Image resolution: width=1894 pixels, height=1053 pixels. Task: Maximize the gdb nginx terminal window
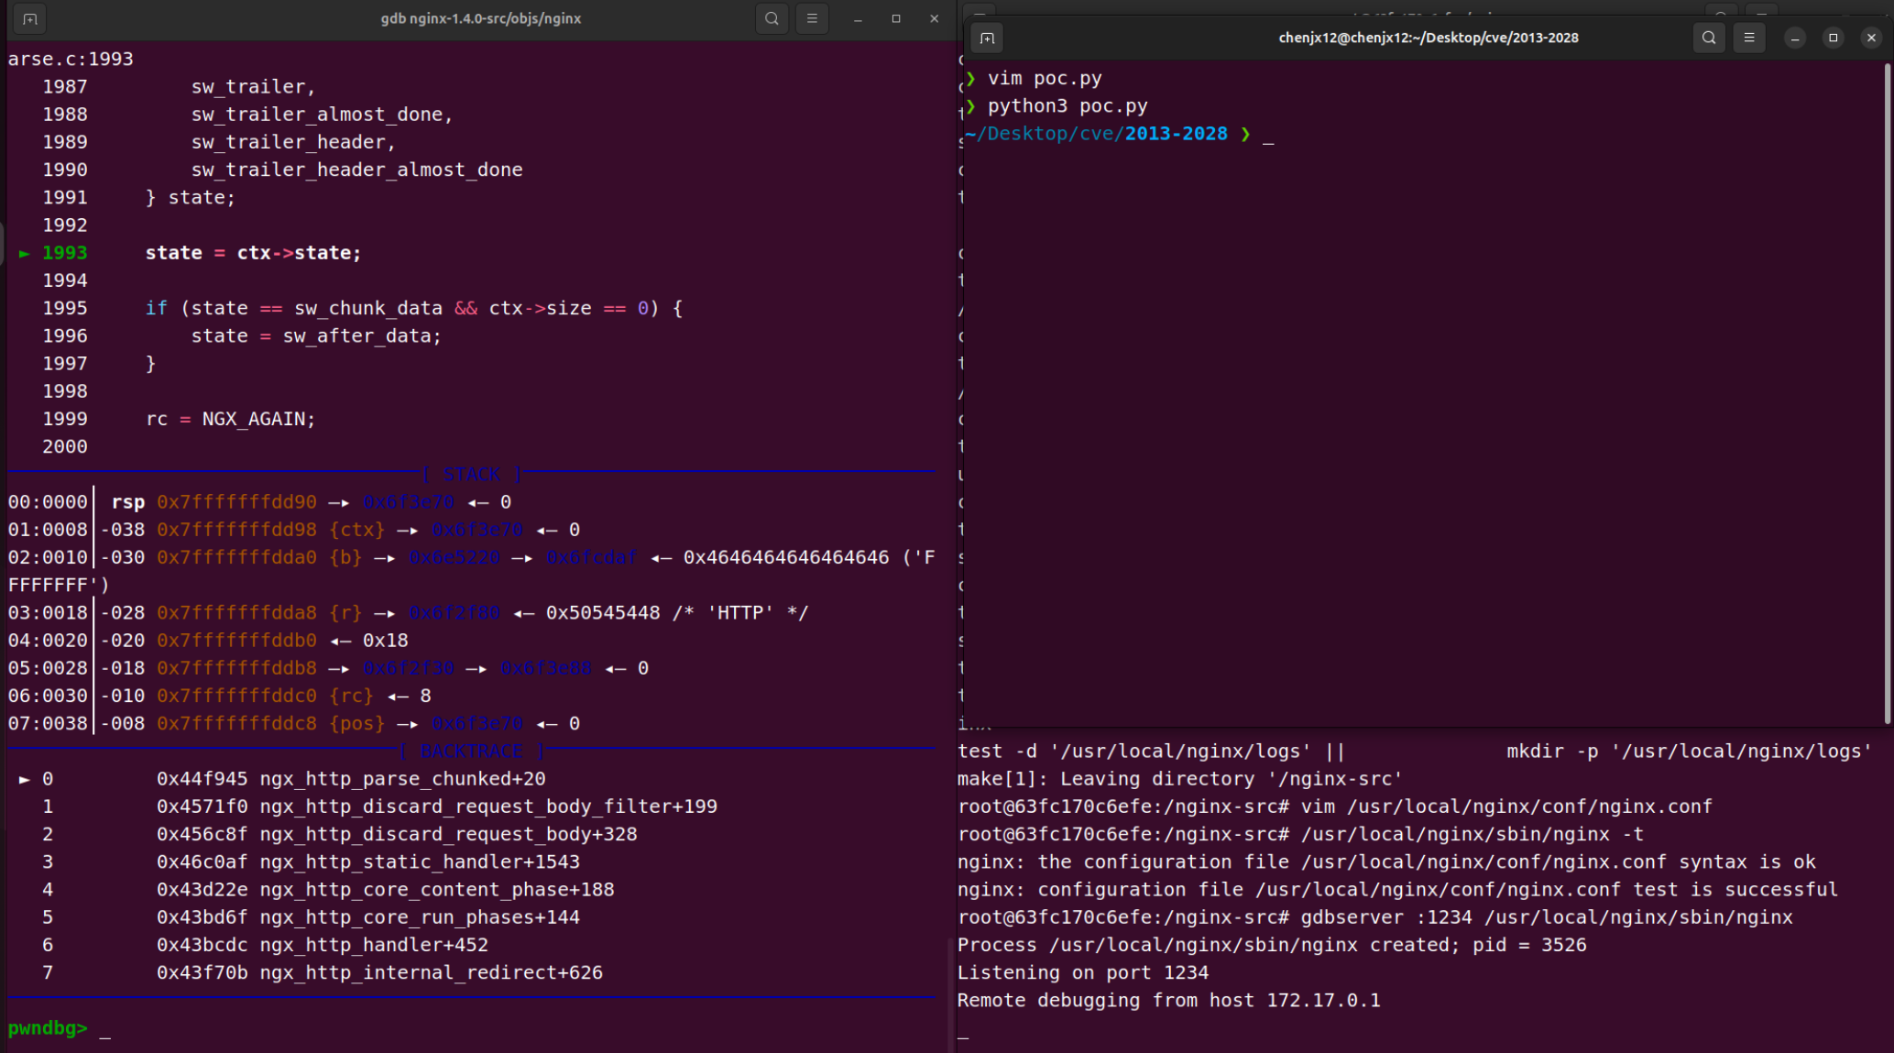[896, 18]
